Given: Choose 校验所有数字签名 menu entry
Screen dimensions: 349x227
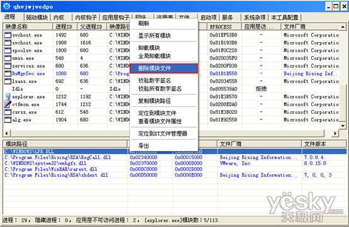Looking at the screenshot, I should click(164, 89).
